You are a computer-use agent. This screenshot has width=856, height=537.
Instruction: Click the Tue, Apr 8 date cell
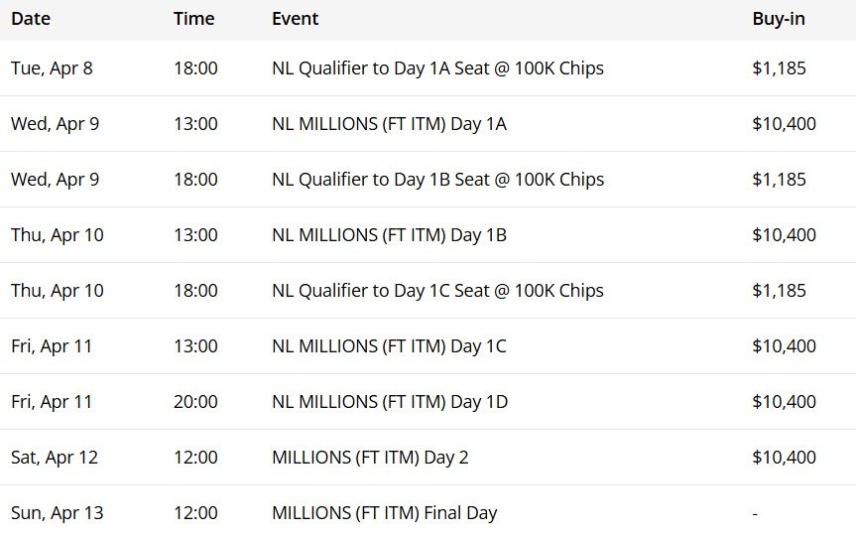tap(52, 68)
